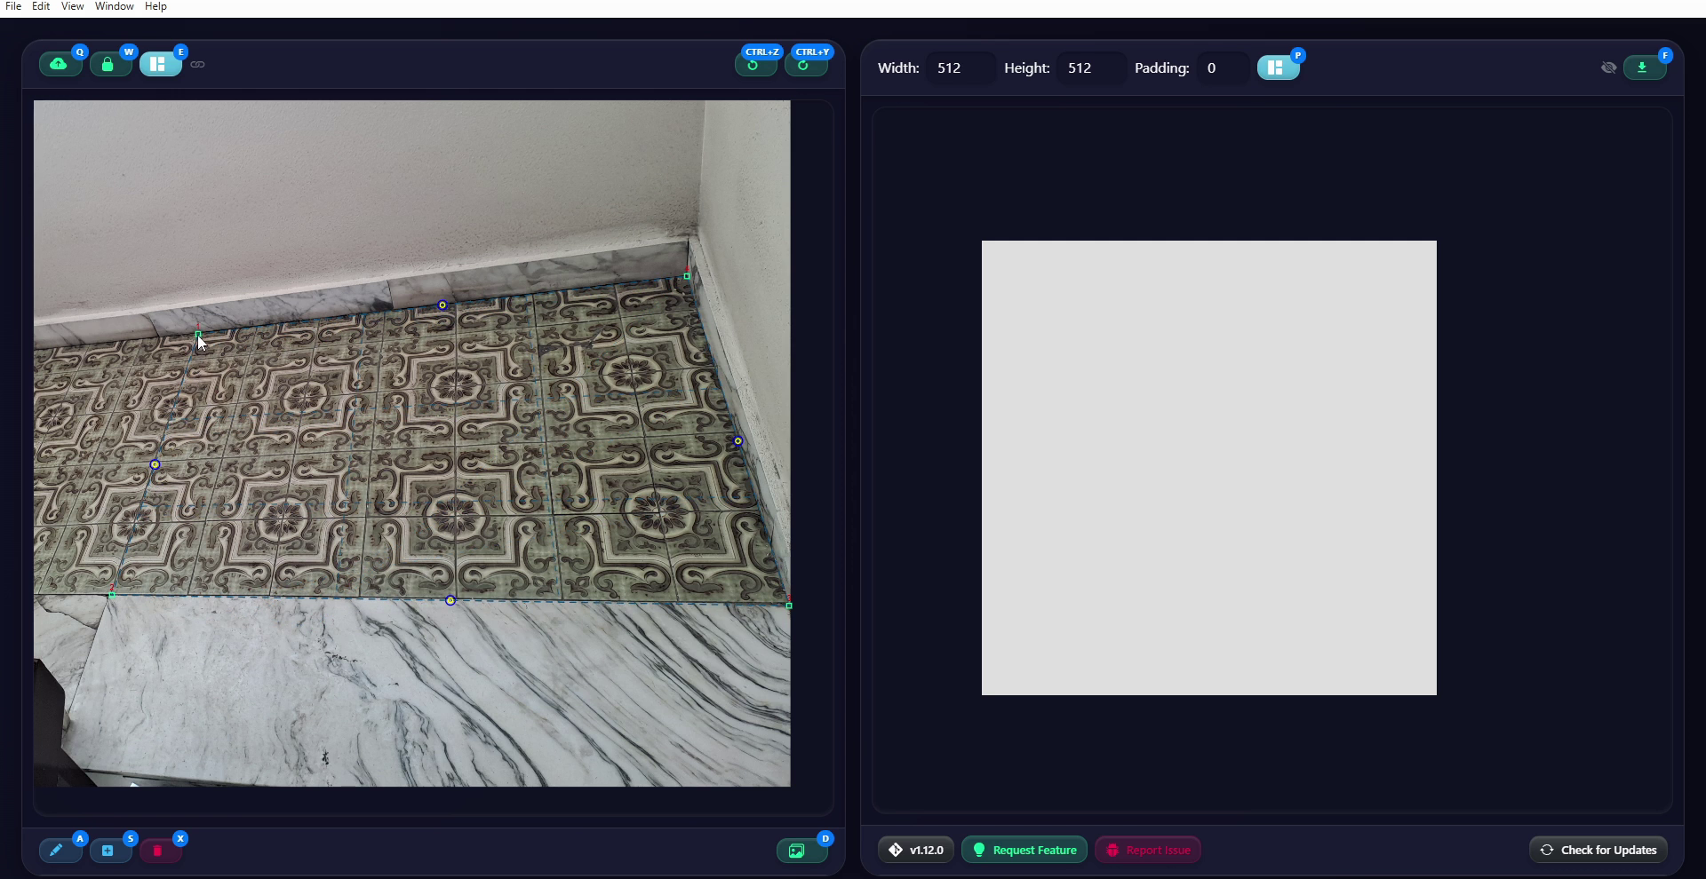Click the Check for Updates button
Viewport: 1706px width, 879px height.
pos(1598,850)
